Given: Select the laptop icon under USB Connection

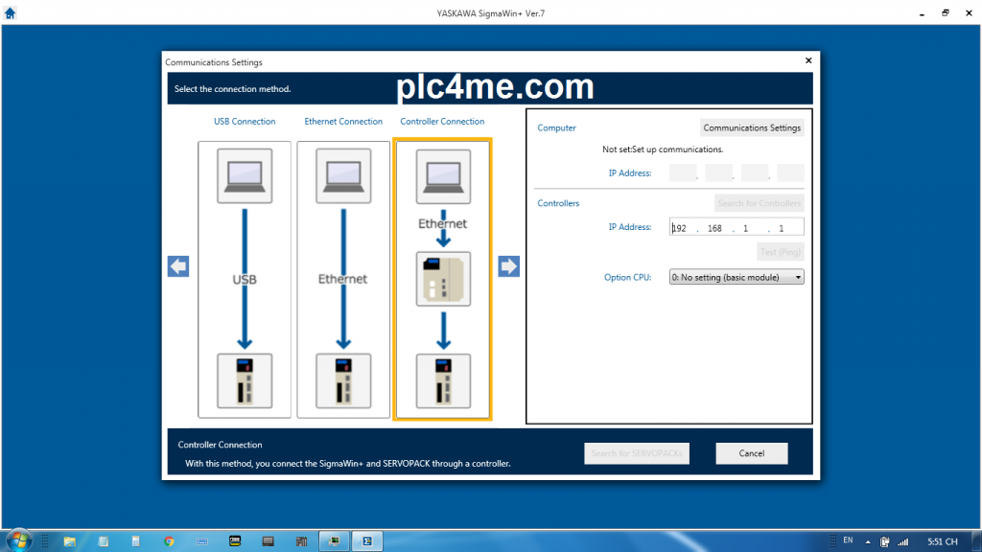Looking at the screenshot, I should click(x=245, y=175).
